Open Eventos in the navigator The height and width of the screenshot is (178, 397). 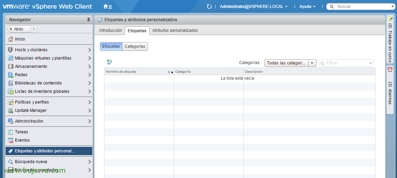pos(49,140)
